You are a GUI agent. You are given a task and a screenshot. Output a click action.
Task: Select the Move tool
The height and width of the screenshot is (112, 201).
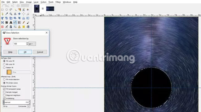pyautogui.click(x=19, y=14)
